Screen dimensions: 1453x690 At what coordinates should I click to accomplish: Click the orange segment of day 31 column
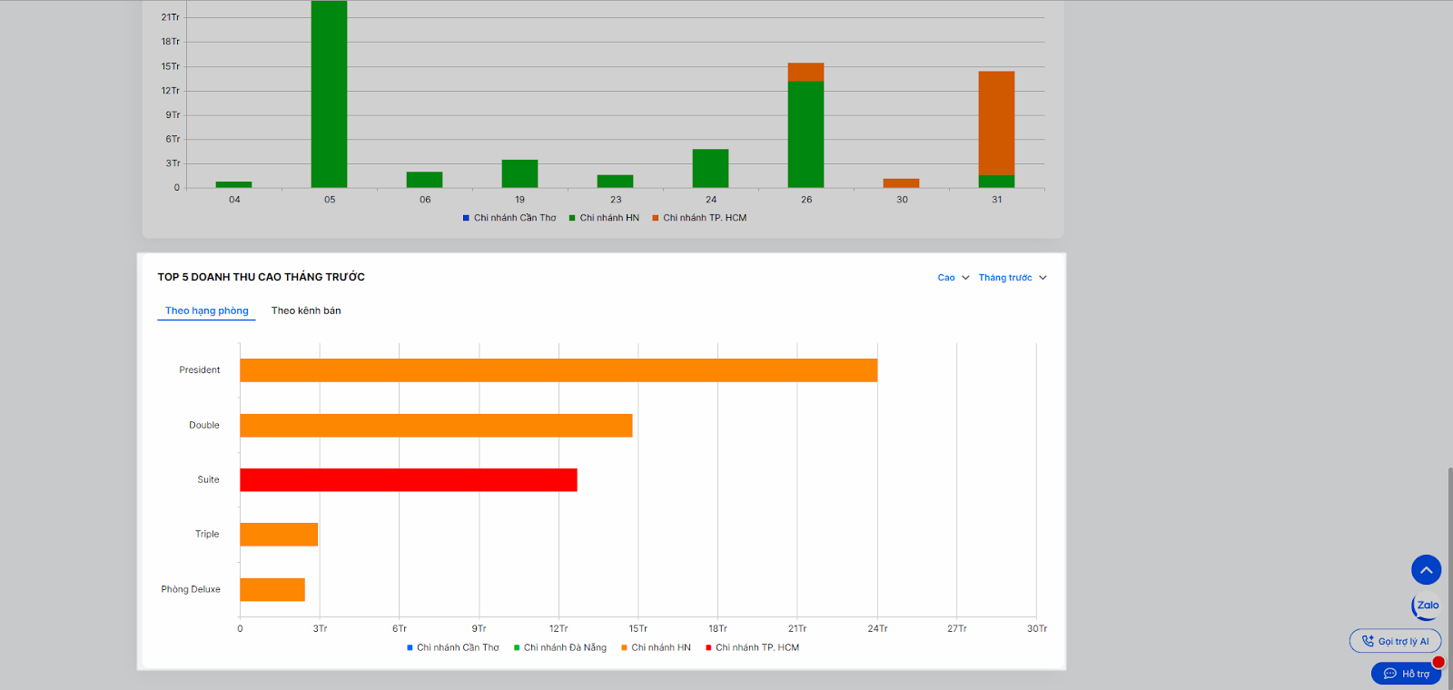[996, 123]
